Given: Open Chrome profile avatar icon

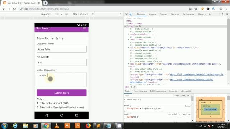Looking at the screenshot, I should pos(221,9).
